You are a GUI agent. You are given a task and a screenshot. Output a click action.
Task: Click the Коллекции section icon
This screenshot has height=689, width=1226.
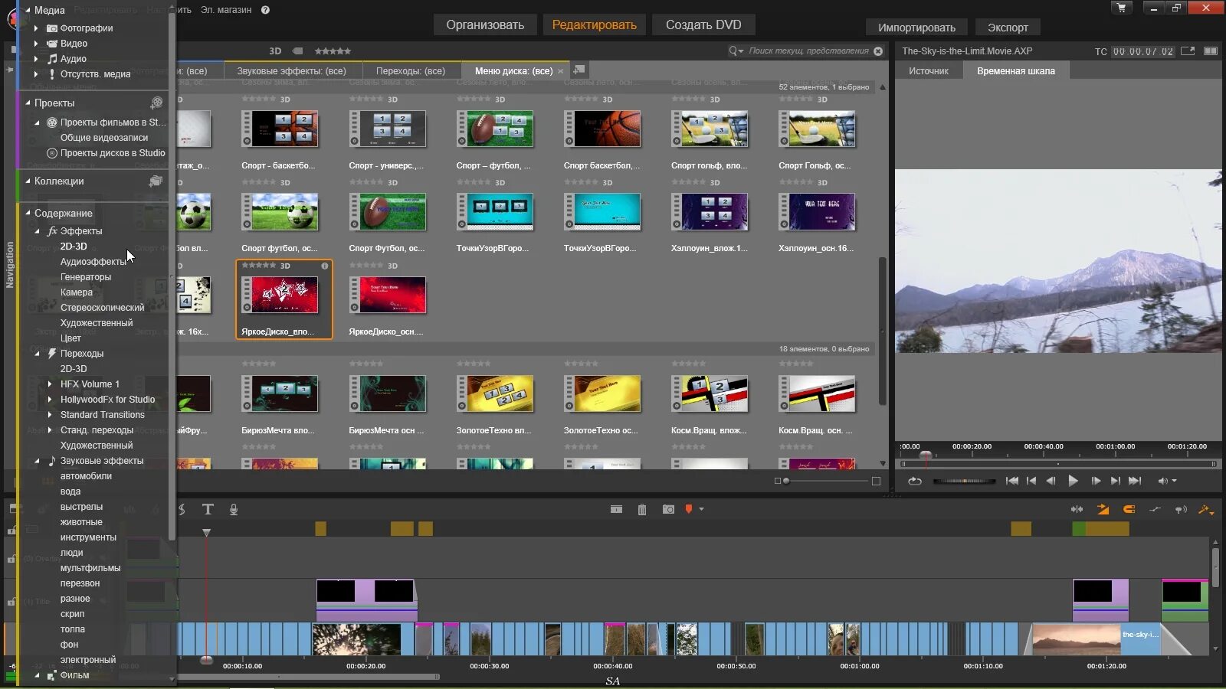click(156, 181)
